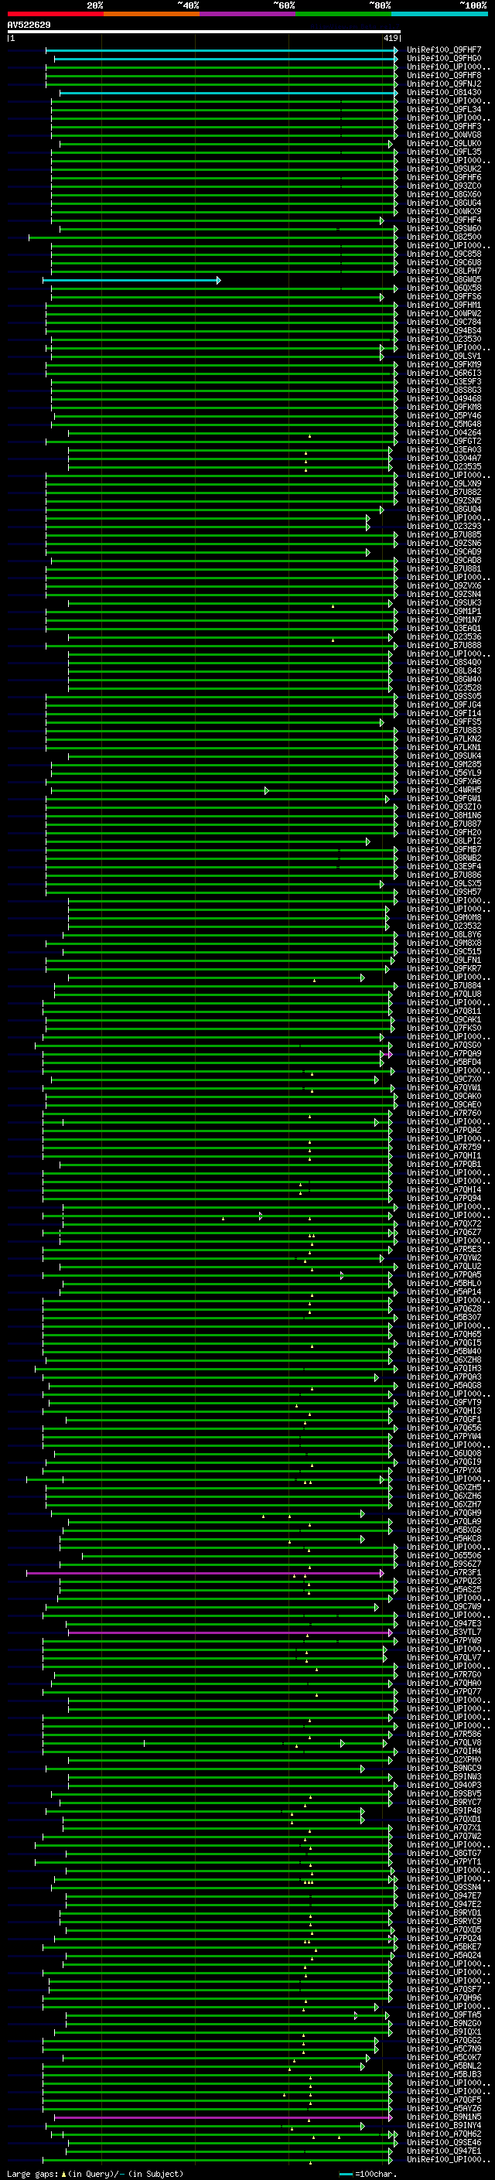Screen dimensions: 495x2180
Task: Select the UniRef100_Q8S8G3 hit
Action: pyautogui.click(x=444, y=390)
